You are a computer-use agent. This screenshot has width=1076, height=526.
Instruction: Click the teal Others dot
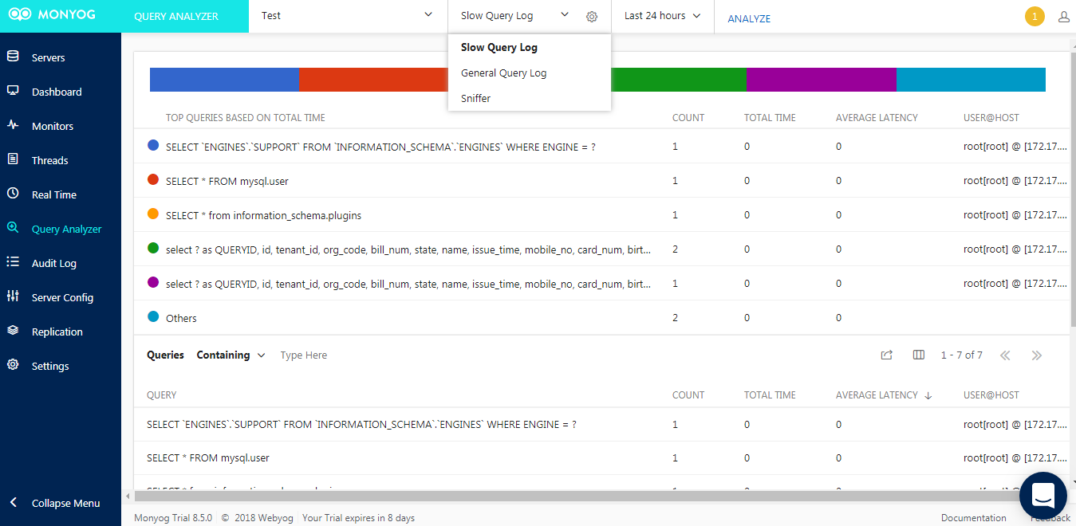pyautogui.click(x=154, y=317)
